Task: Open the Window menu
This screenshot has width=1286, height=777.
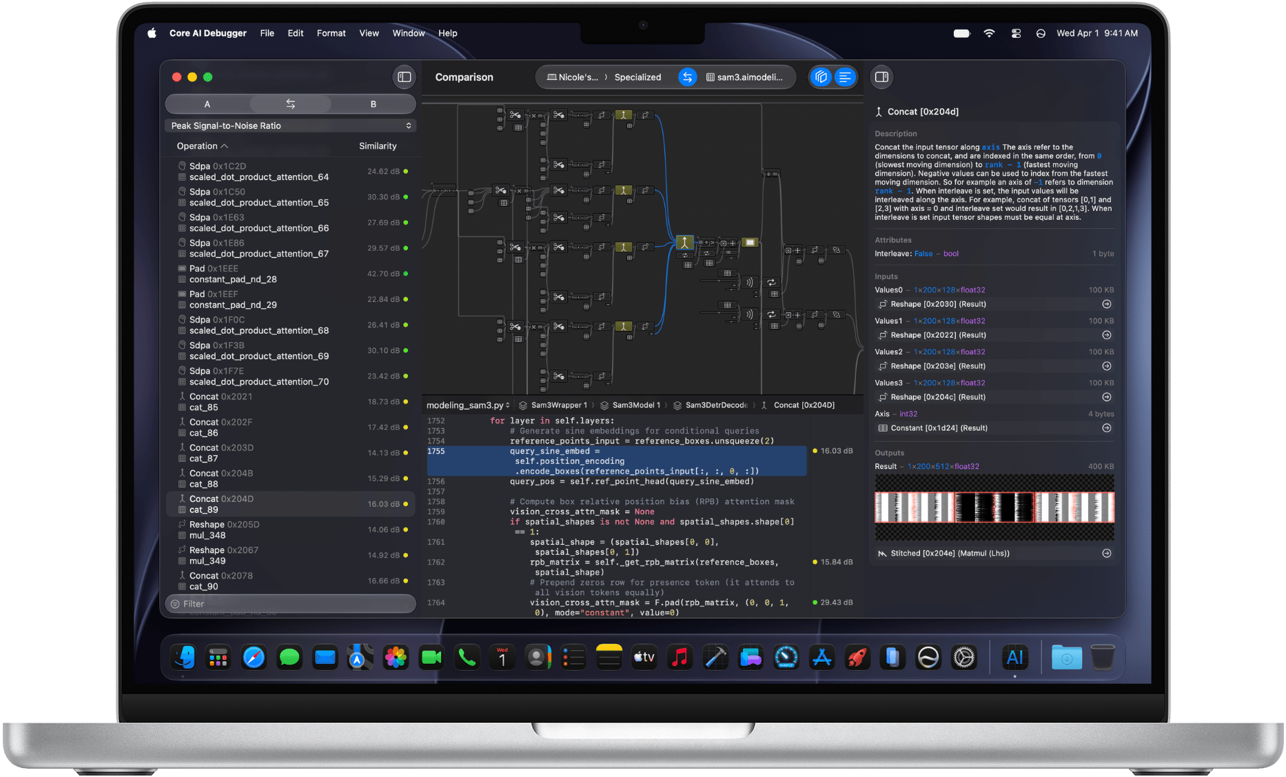Action: pyautogui.click(x=409, y=33)
